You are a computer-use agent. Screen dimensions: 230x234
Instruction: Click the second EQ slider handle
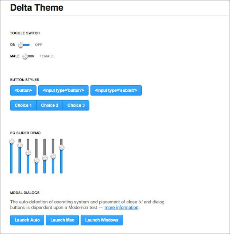click(20, 145)
